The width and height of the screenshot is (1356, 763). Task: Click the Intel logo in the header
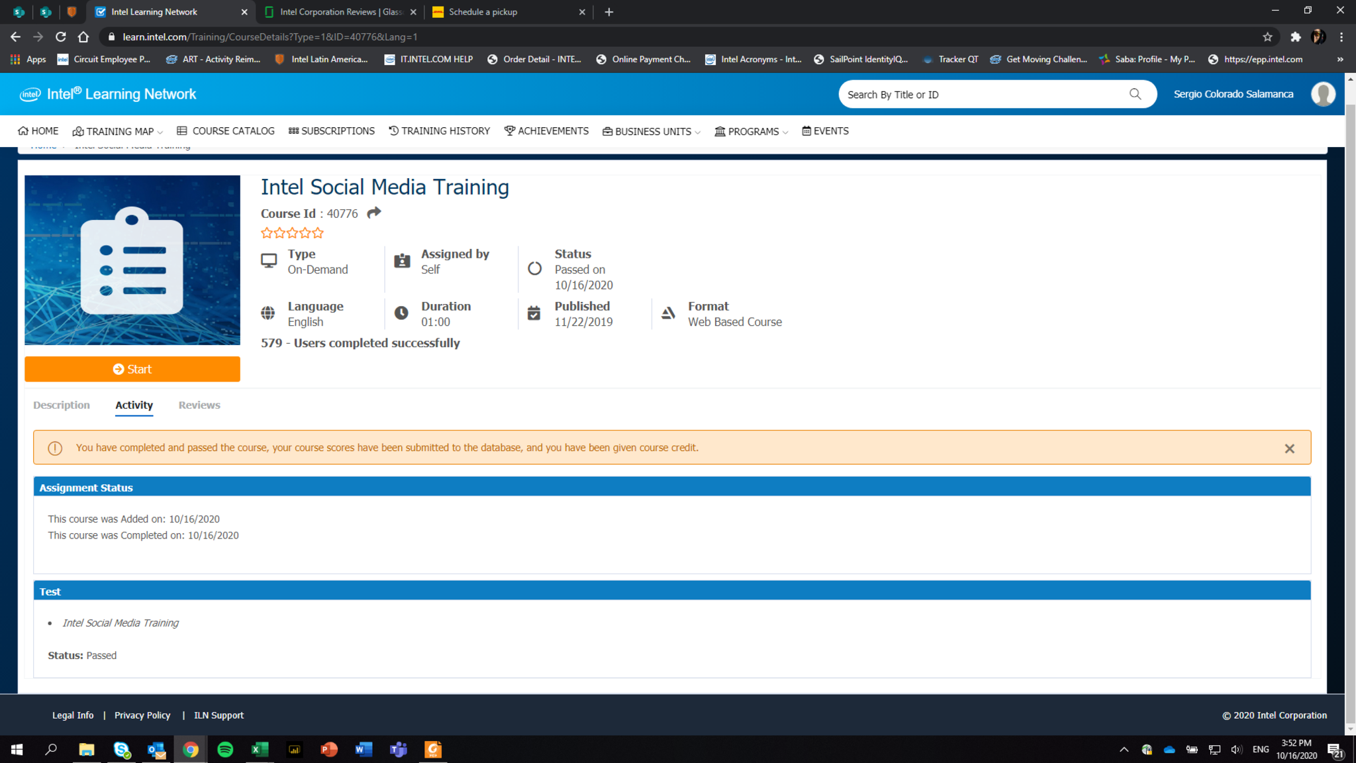point(30,94)
